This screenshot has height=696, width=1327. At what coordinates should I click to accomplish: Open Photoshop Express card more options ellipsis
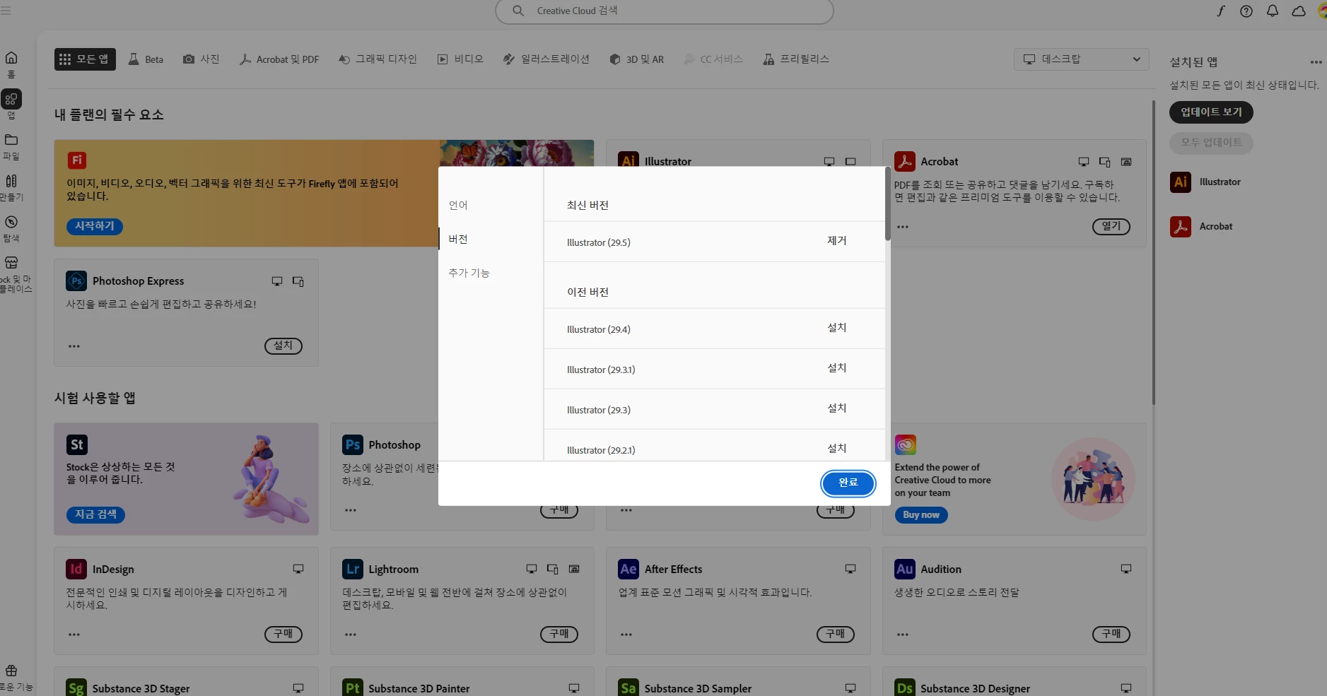[74, 346]
